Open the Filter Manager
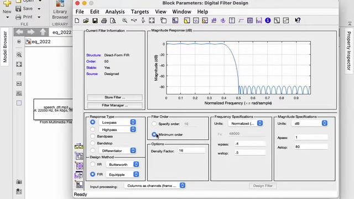The width and height of the screenshot is (354, 199). click(x=115, y=105)
